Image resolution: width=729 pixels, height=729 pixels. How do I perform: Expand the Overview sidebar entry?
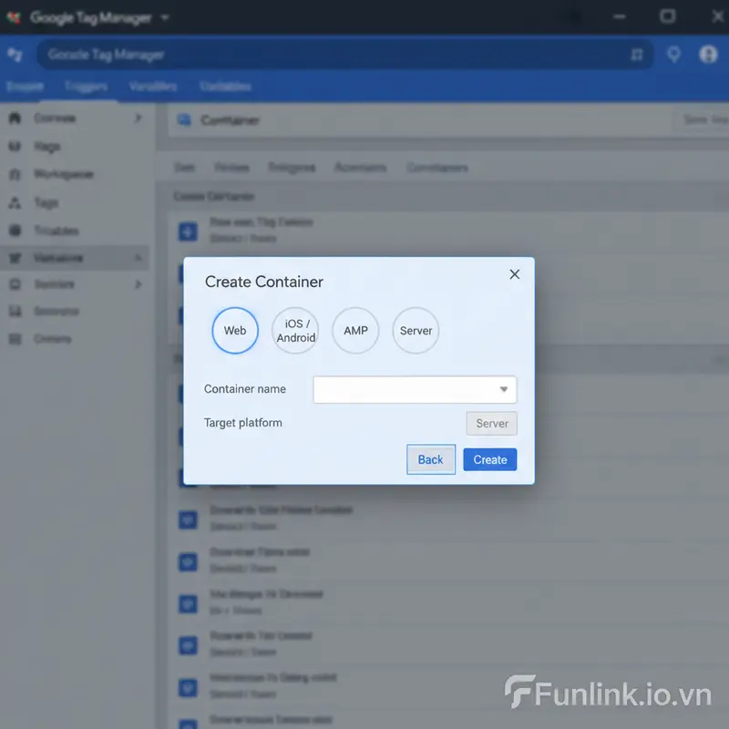(x=137, y=118)
